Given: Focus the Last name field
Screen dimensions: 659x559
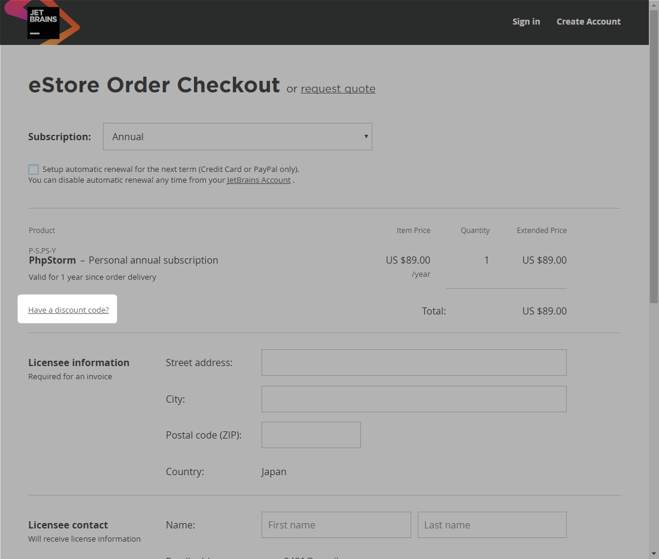Looking at the screenshot, I should pos(492,525).
